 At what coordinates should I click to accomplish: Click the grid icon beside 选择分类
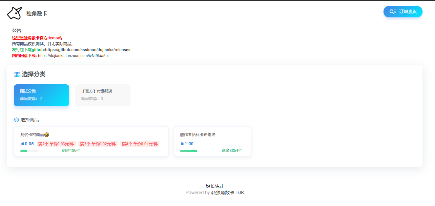(16, 74)
